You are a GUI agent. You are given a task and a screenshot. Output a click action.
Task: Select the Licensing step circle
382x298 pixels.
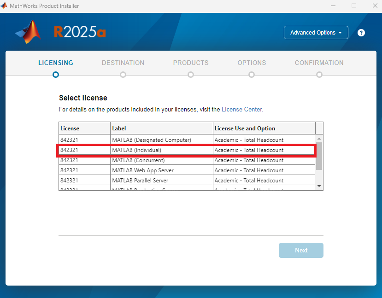(56, 75)
